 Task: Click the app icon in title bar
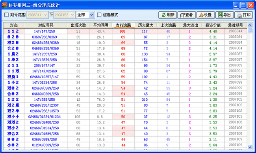pyautogui.click(x=5, y=5)
